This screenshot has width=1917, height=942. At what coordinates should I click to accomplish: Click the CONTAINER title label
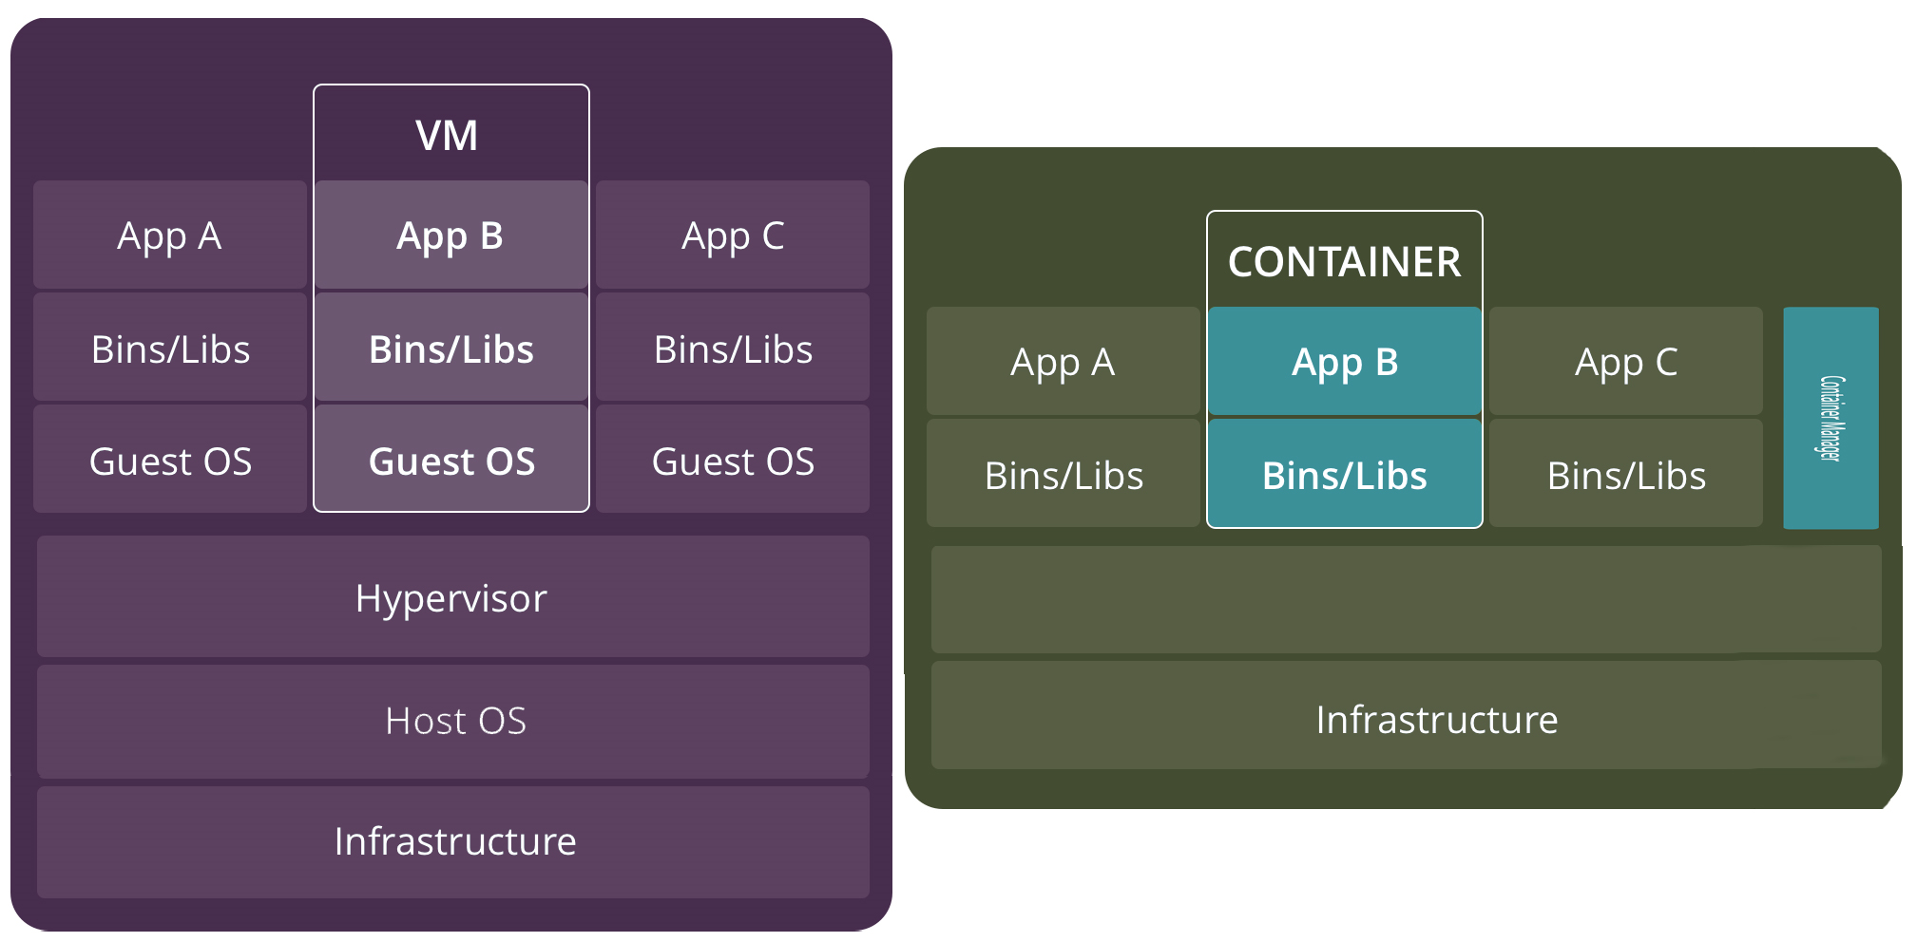pyautogui.click(x=1344, y=262)
